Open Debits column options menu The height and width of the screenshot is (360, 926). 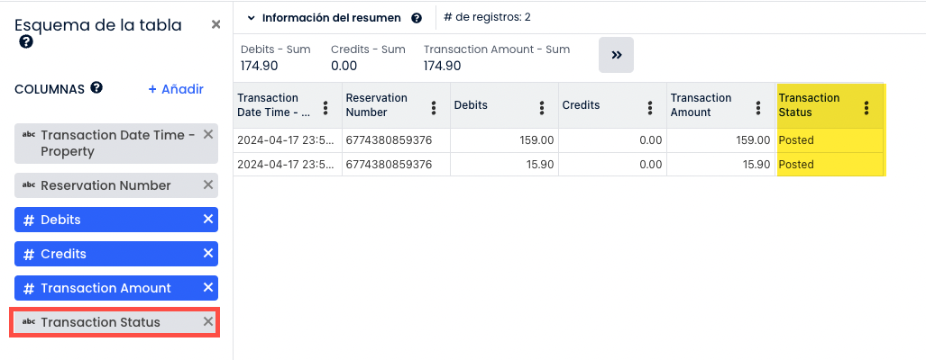pos(542,107)
